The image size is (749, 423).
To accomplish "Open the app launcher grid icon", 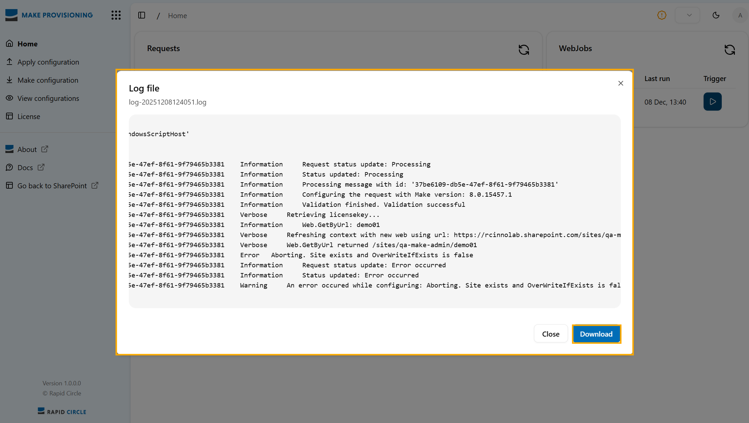I will 116,15.
